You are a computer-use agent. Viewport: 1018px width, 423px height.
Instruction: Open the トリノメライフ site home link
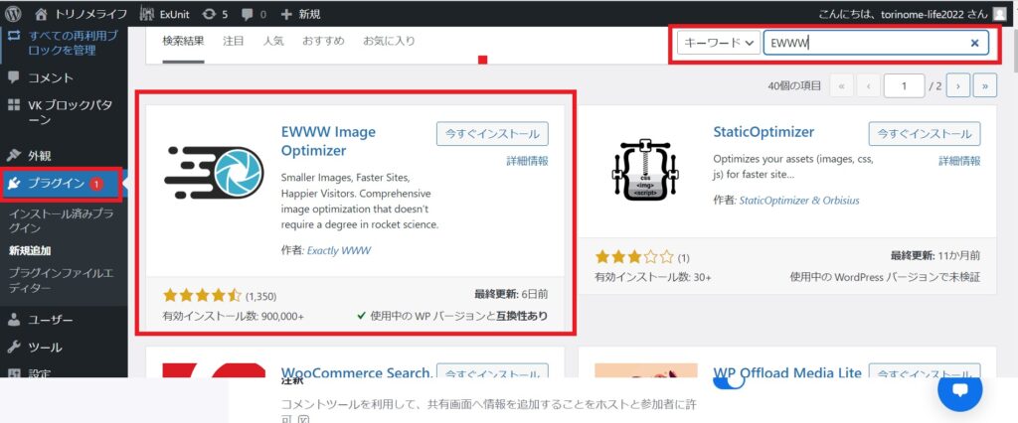(x=82, y=14)
